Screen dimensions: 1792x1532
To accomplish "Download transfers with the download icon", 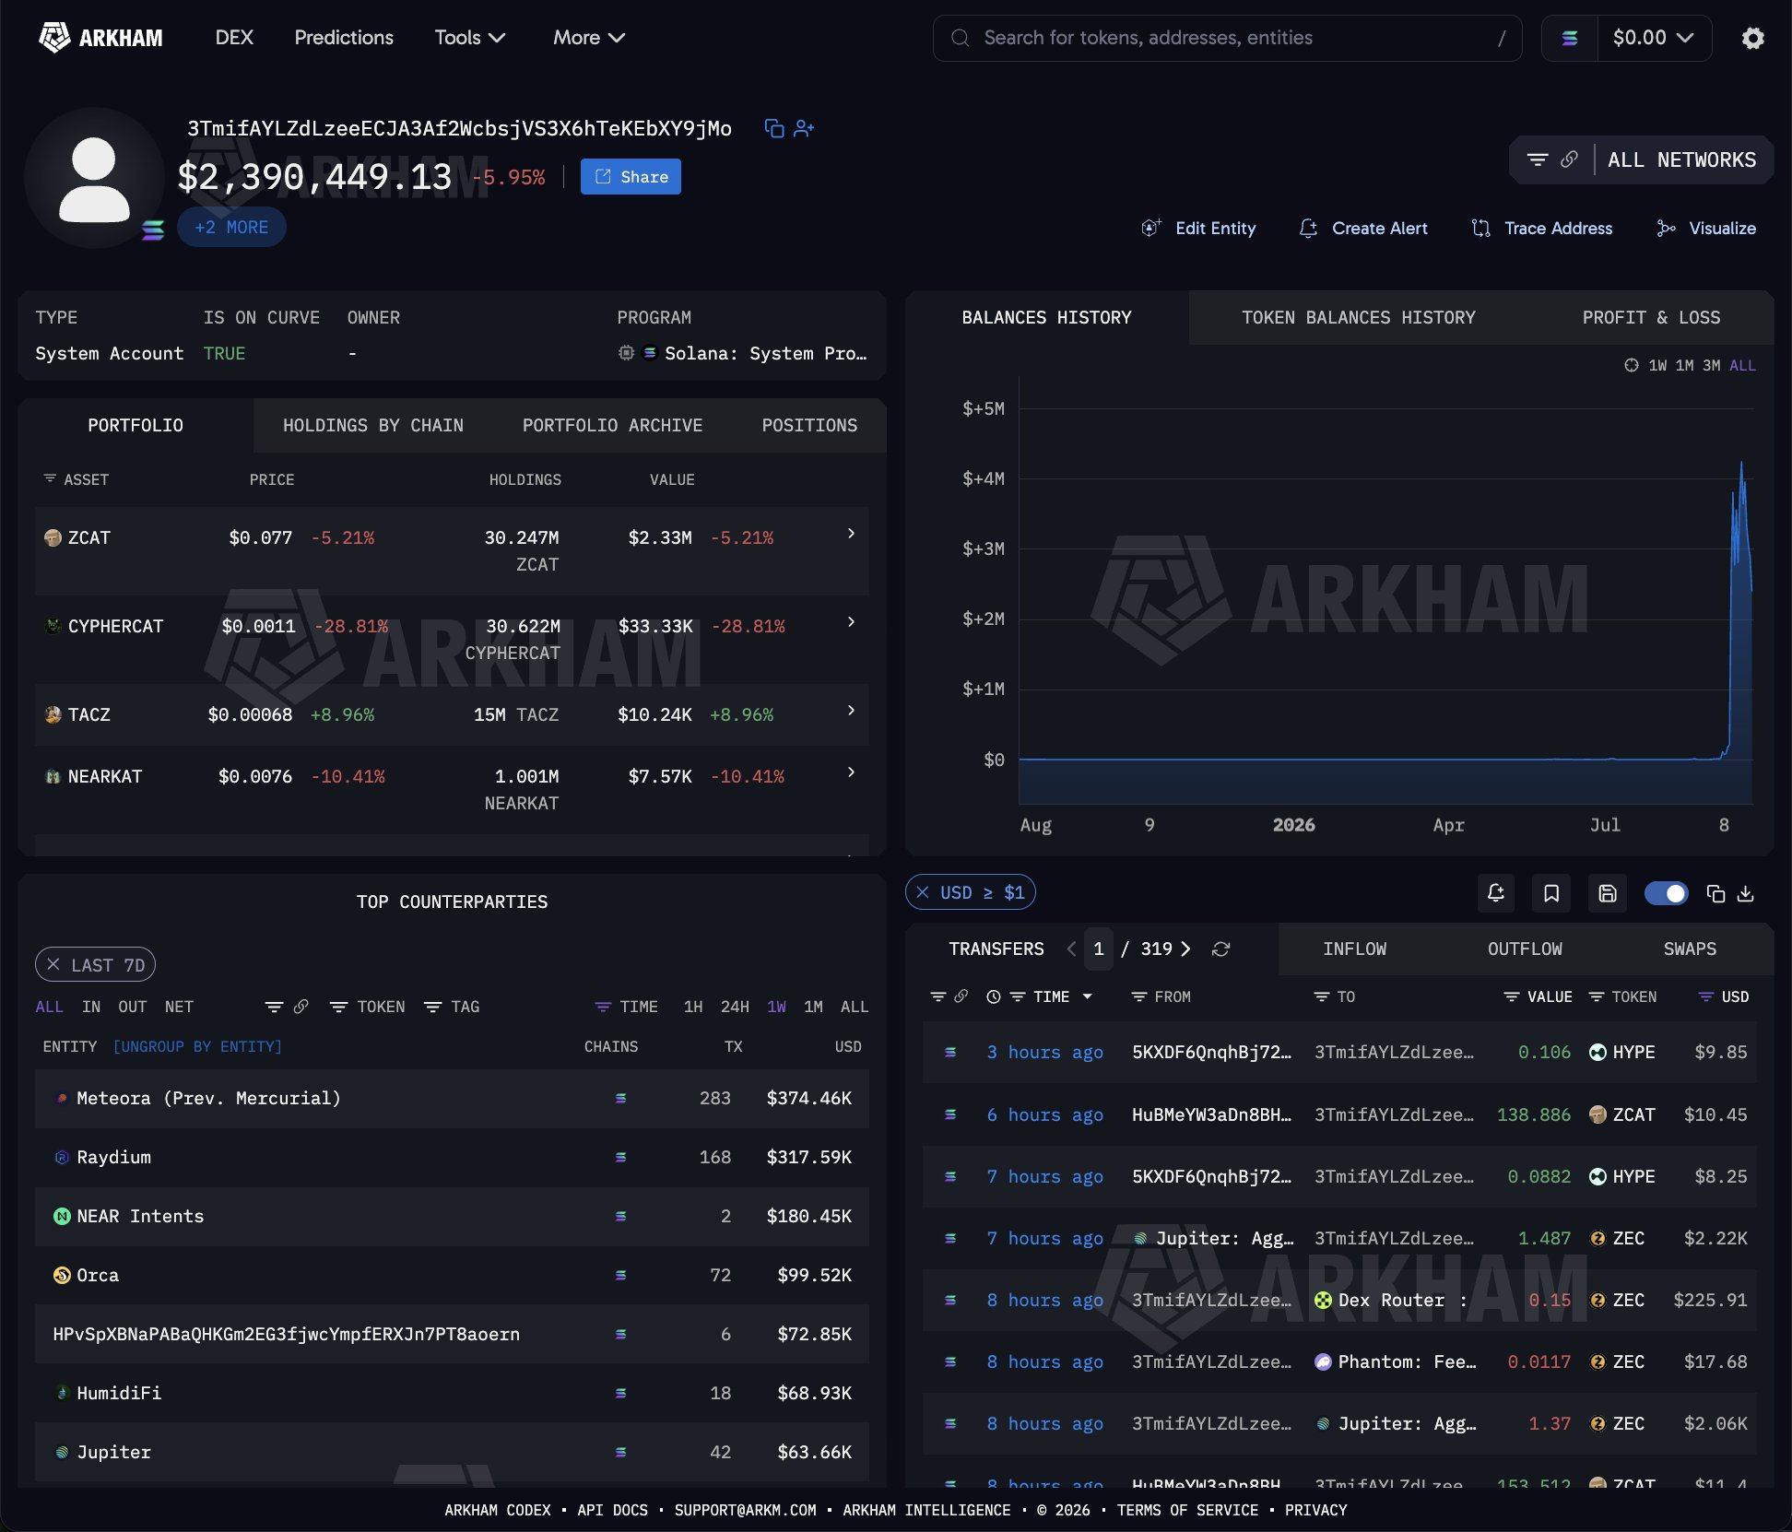I will pos(1745,893).
